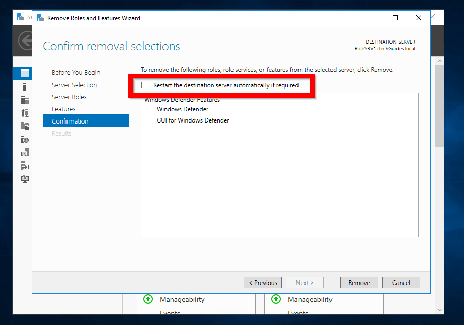Open the Server Roles wizard step

(69, 97)
